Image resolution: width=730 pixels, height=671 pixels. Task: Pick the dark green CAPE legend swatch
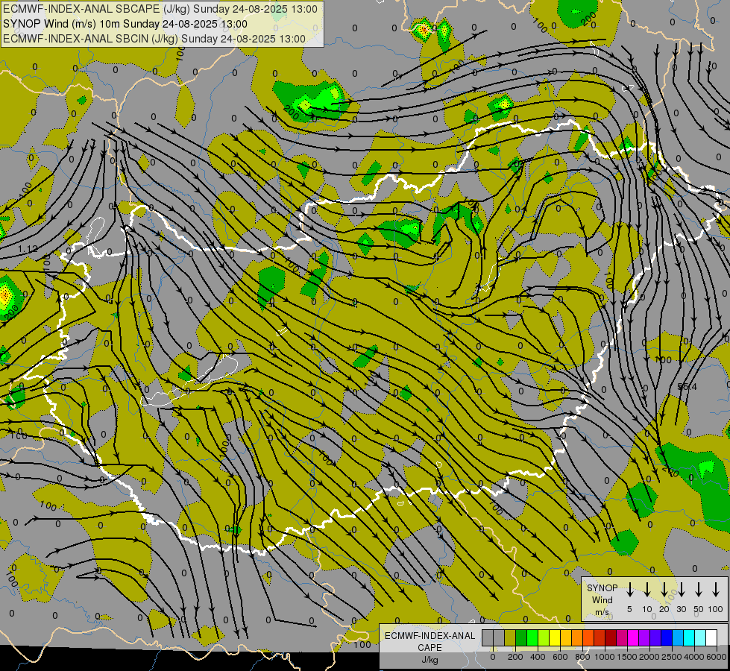click(x=521, y=637)
